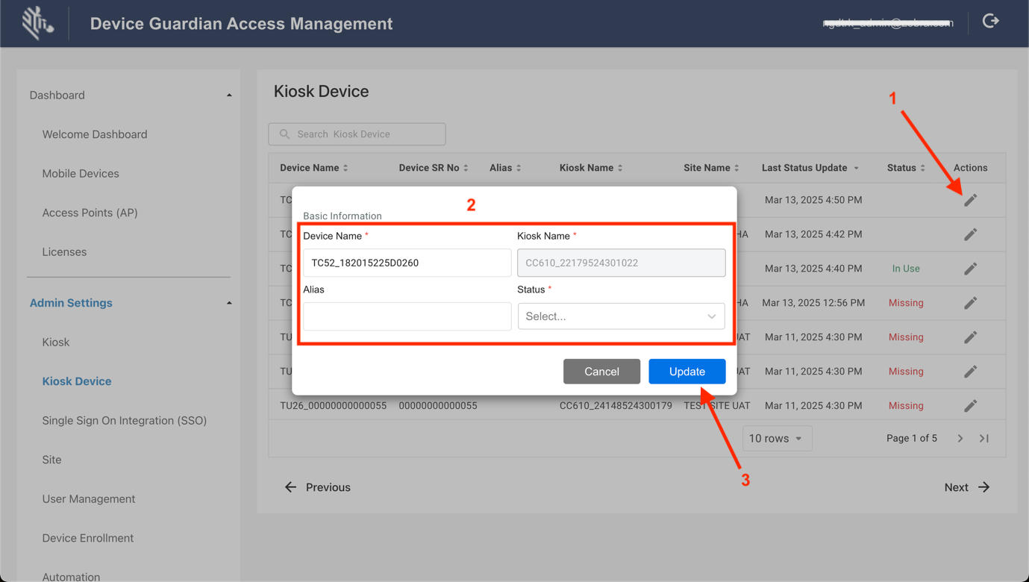The image size is (1029, 582).
Task: Collapse the Dashboard section
Action: pyautogui.click(x=229, y=96)
